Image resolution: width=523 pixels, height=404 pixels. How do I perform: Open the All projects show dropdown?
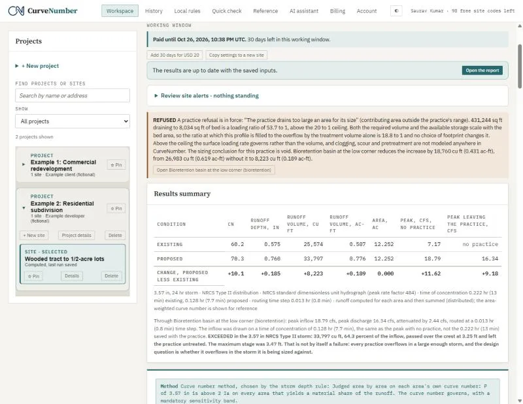coord(73,121)
